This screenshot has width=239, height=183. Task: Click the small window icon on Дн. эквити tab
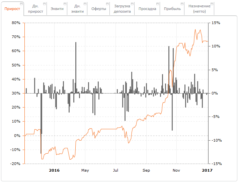pyautogui.click(x=85, y=4)
